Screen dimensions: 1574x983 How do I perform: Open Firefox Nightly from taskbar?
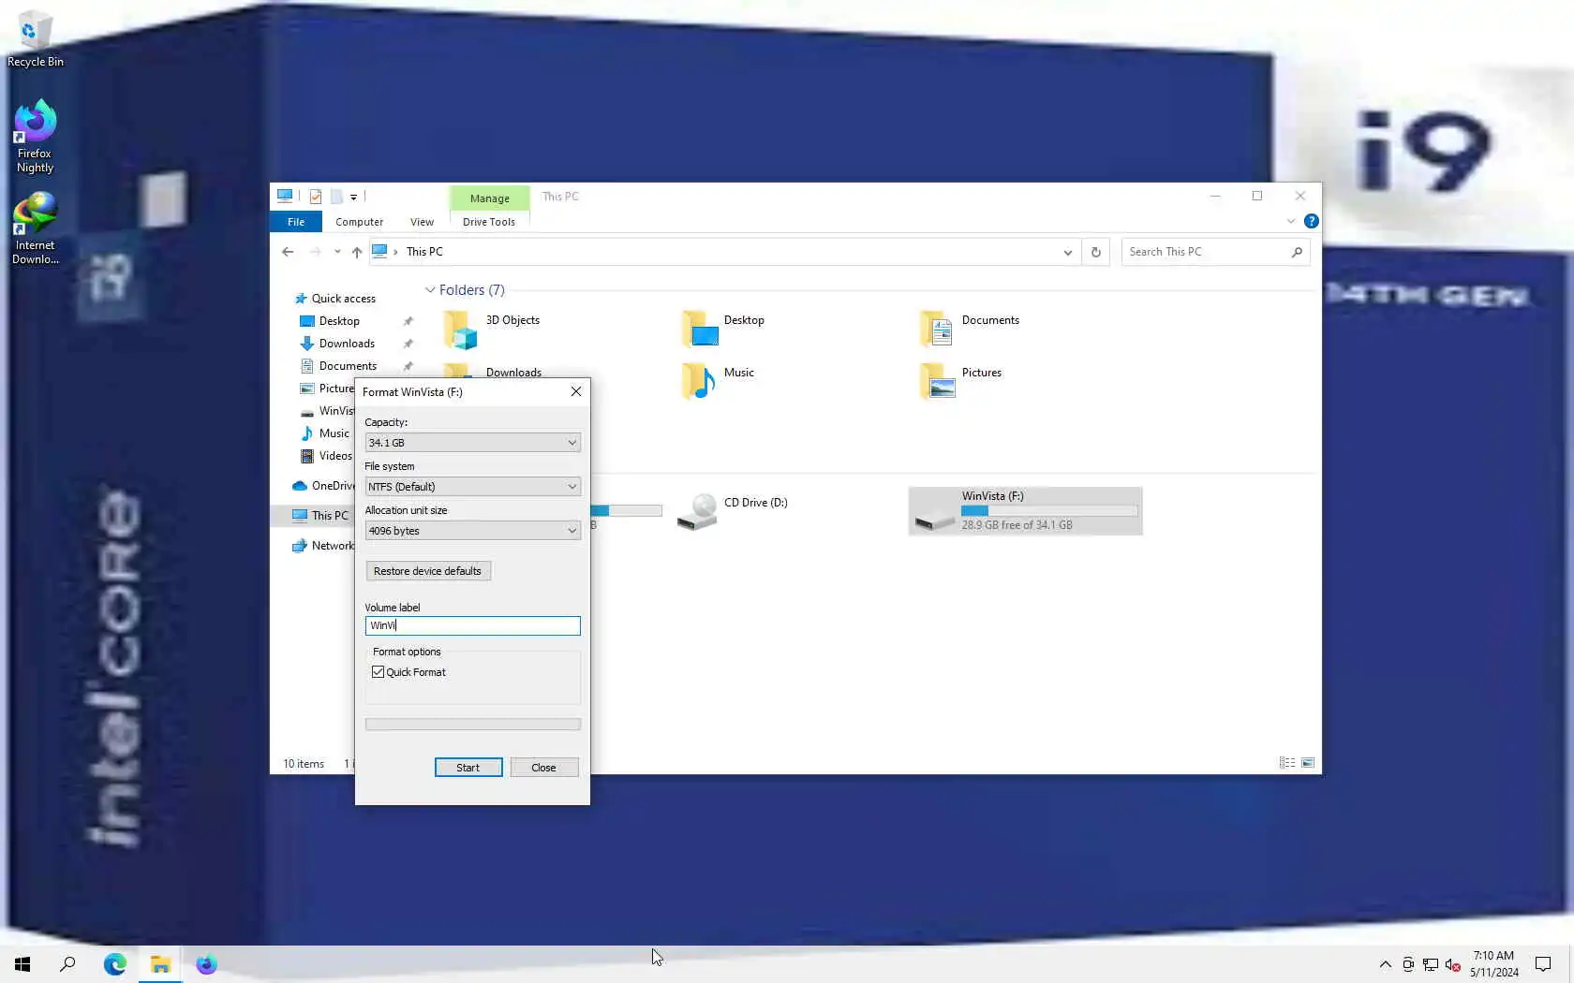[x=206, y=963]
